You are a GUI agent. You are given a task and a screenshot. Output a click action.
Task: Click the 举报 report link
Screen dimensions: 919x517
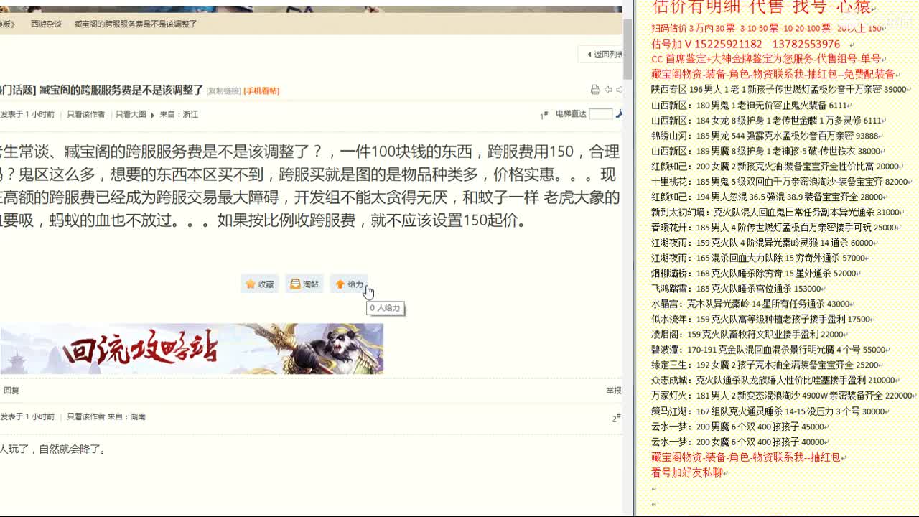pos(614,391)
